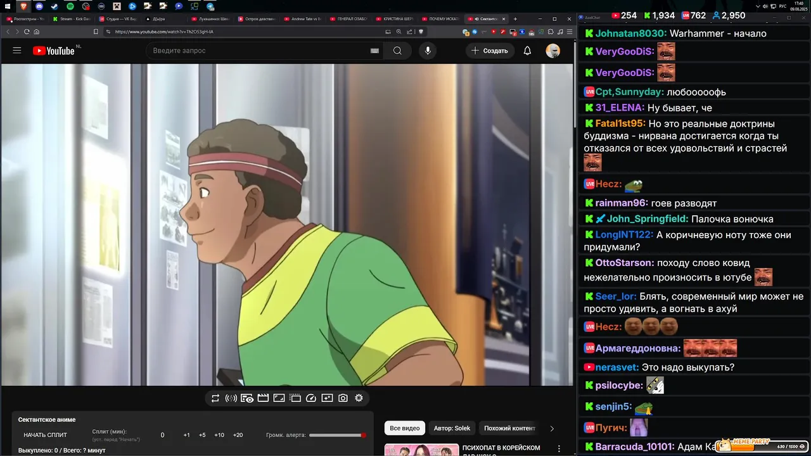Click the search magnifier button

click(x=397, y=51)
